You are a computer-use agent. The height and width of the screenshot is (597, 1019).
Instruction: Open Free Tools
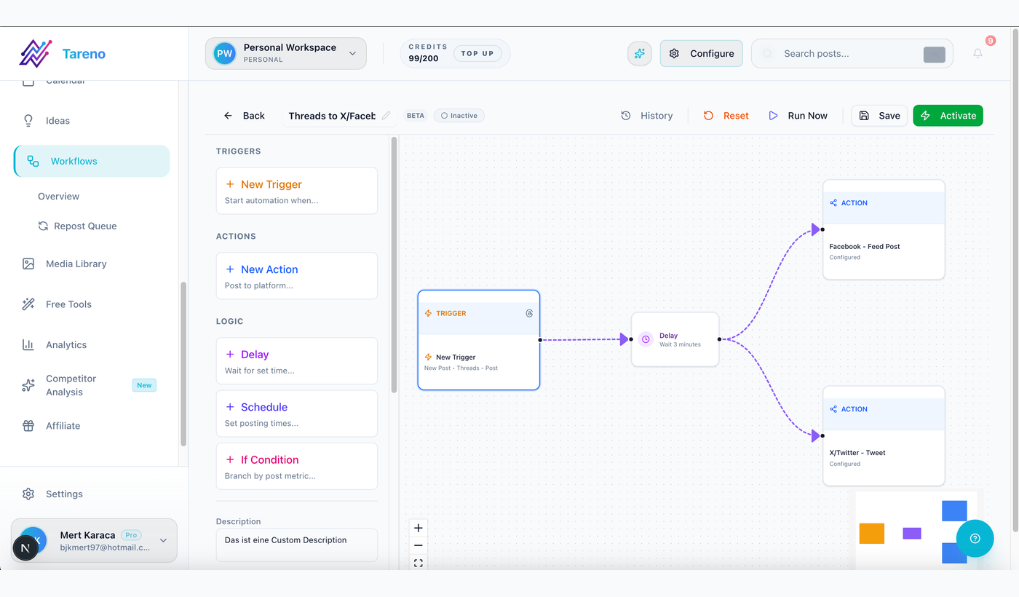pyautogui.click(x=68, y=304)
